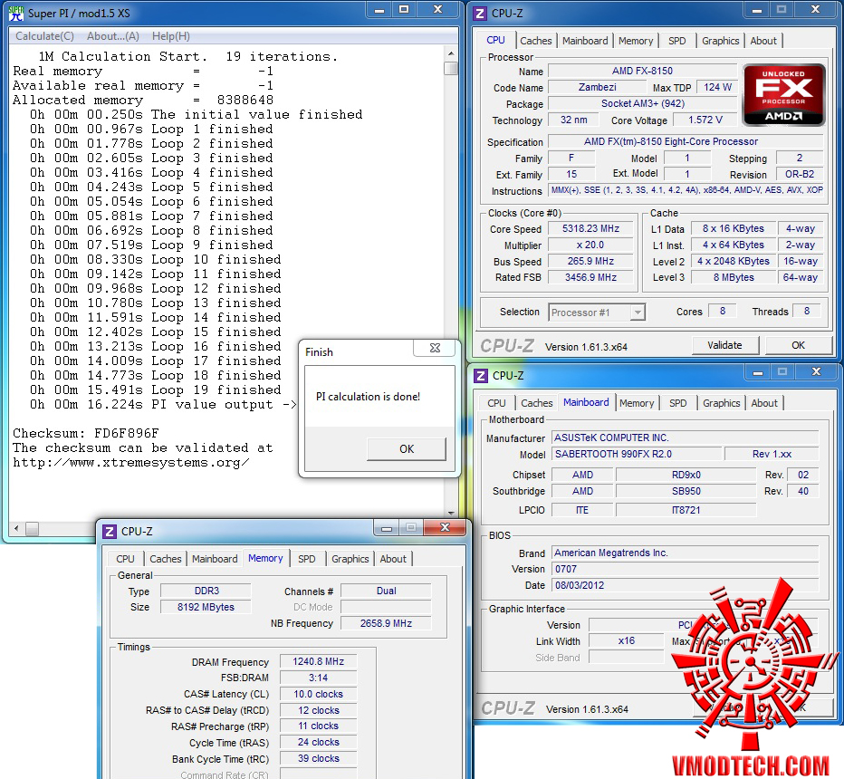Viewport: 844px width, 779px height.
Task: Click Super PI vertical scrollbar thumb
Action: [x=451, y=68]
